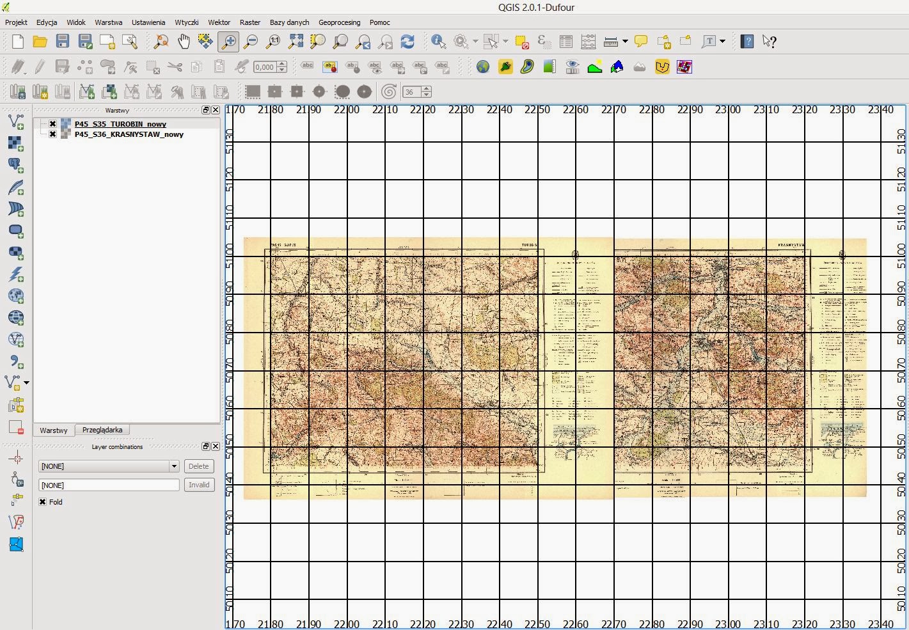The image size is (909, 630).
Task: Uncheck the Fold checkbox
Action: (43, 502)
